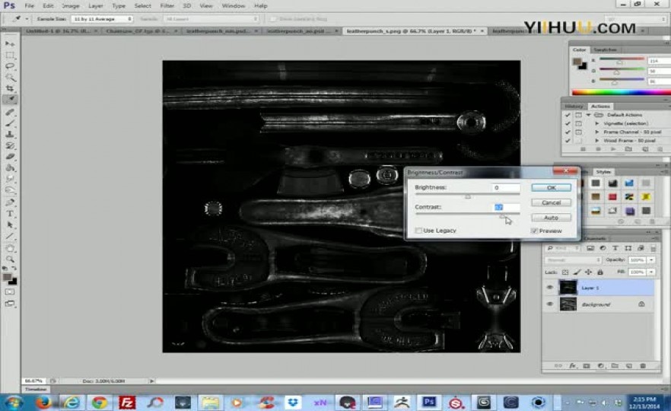The height and width of the screenshot is (411, 671).
Task: Create new adjustment layer icon
Action: click(600, 366)
